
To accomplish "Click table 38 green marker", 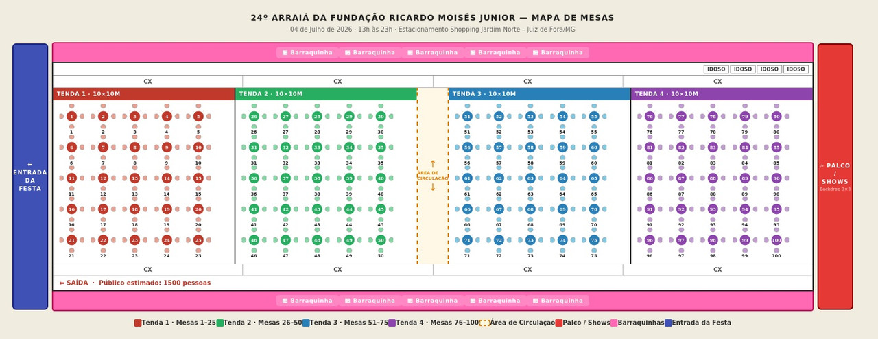I will coord(317,178).
